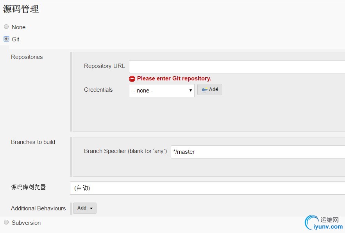345x233 pixels.
Task: Select the Git radio button
Action: [x=6, y=39]
